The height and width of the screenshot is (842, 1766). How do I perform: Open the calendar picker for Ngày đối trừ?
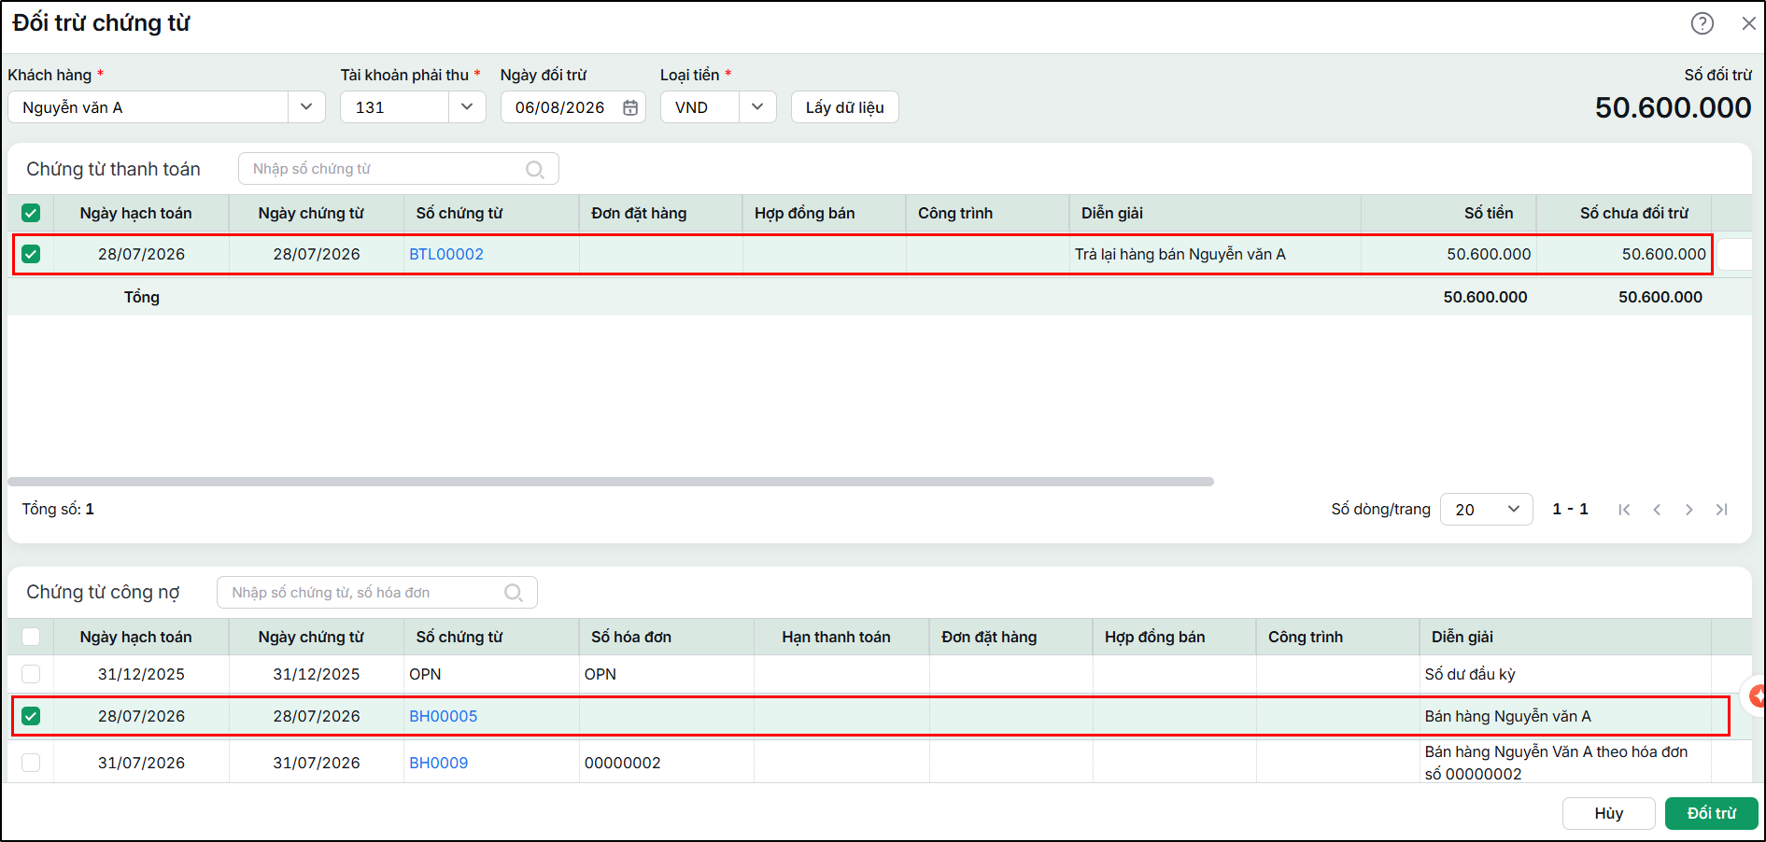pos(630,107)
